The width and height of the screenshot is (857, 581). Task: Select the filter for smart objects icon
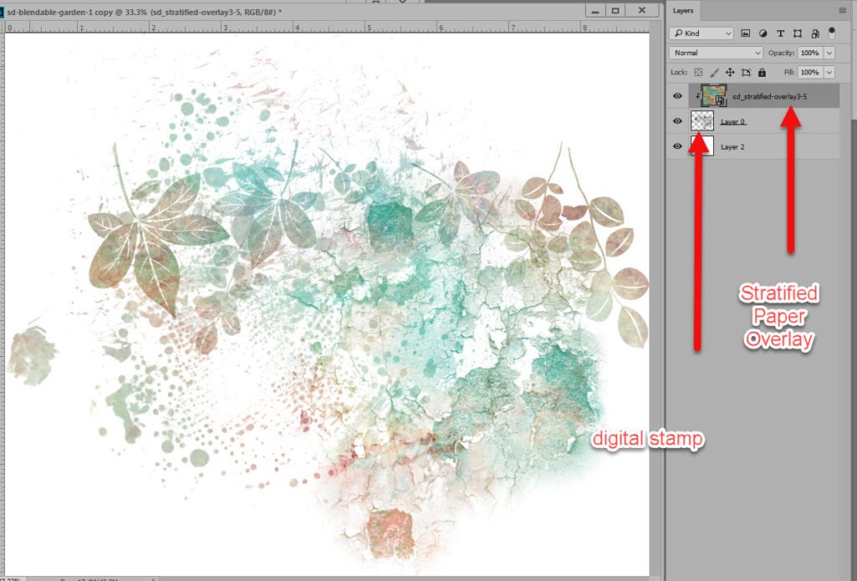click(x=815, y=33)
